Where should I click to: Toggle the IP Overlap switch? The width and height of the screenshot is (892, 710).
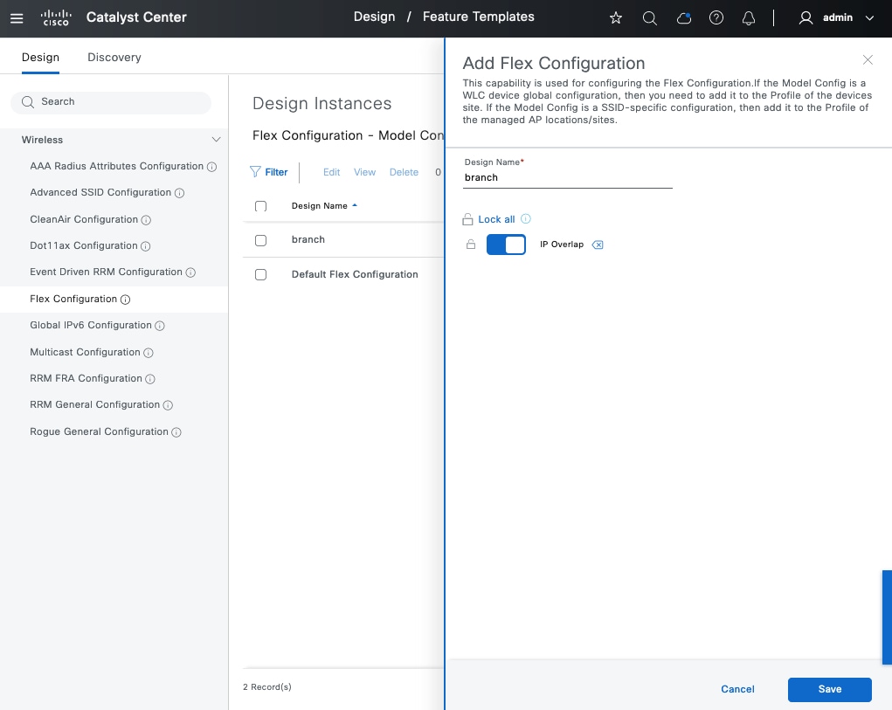506,245
